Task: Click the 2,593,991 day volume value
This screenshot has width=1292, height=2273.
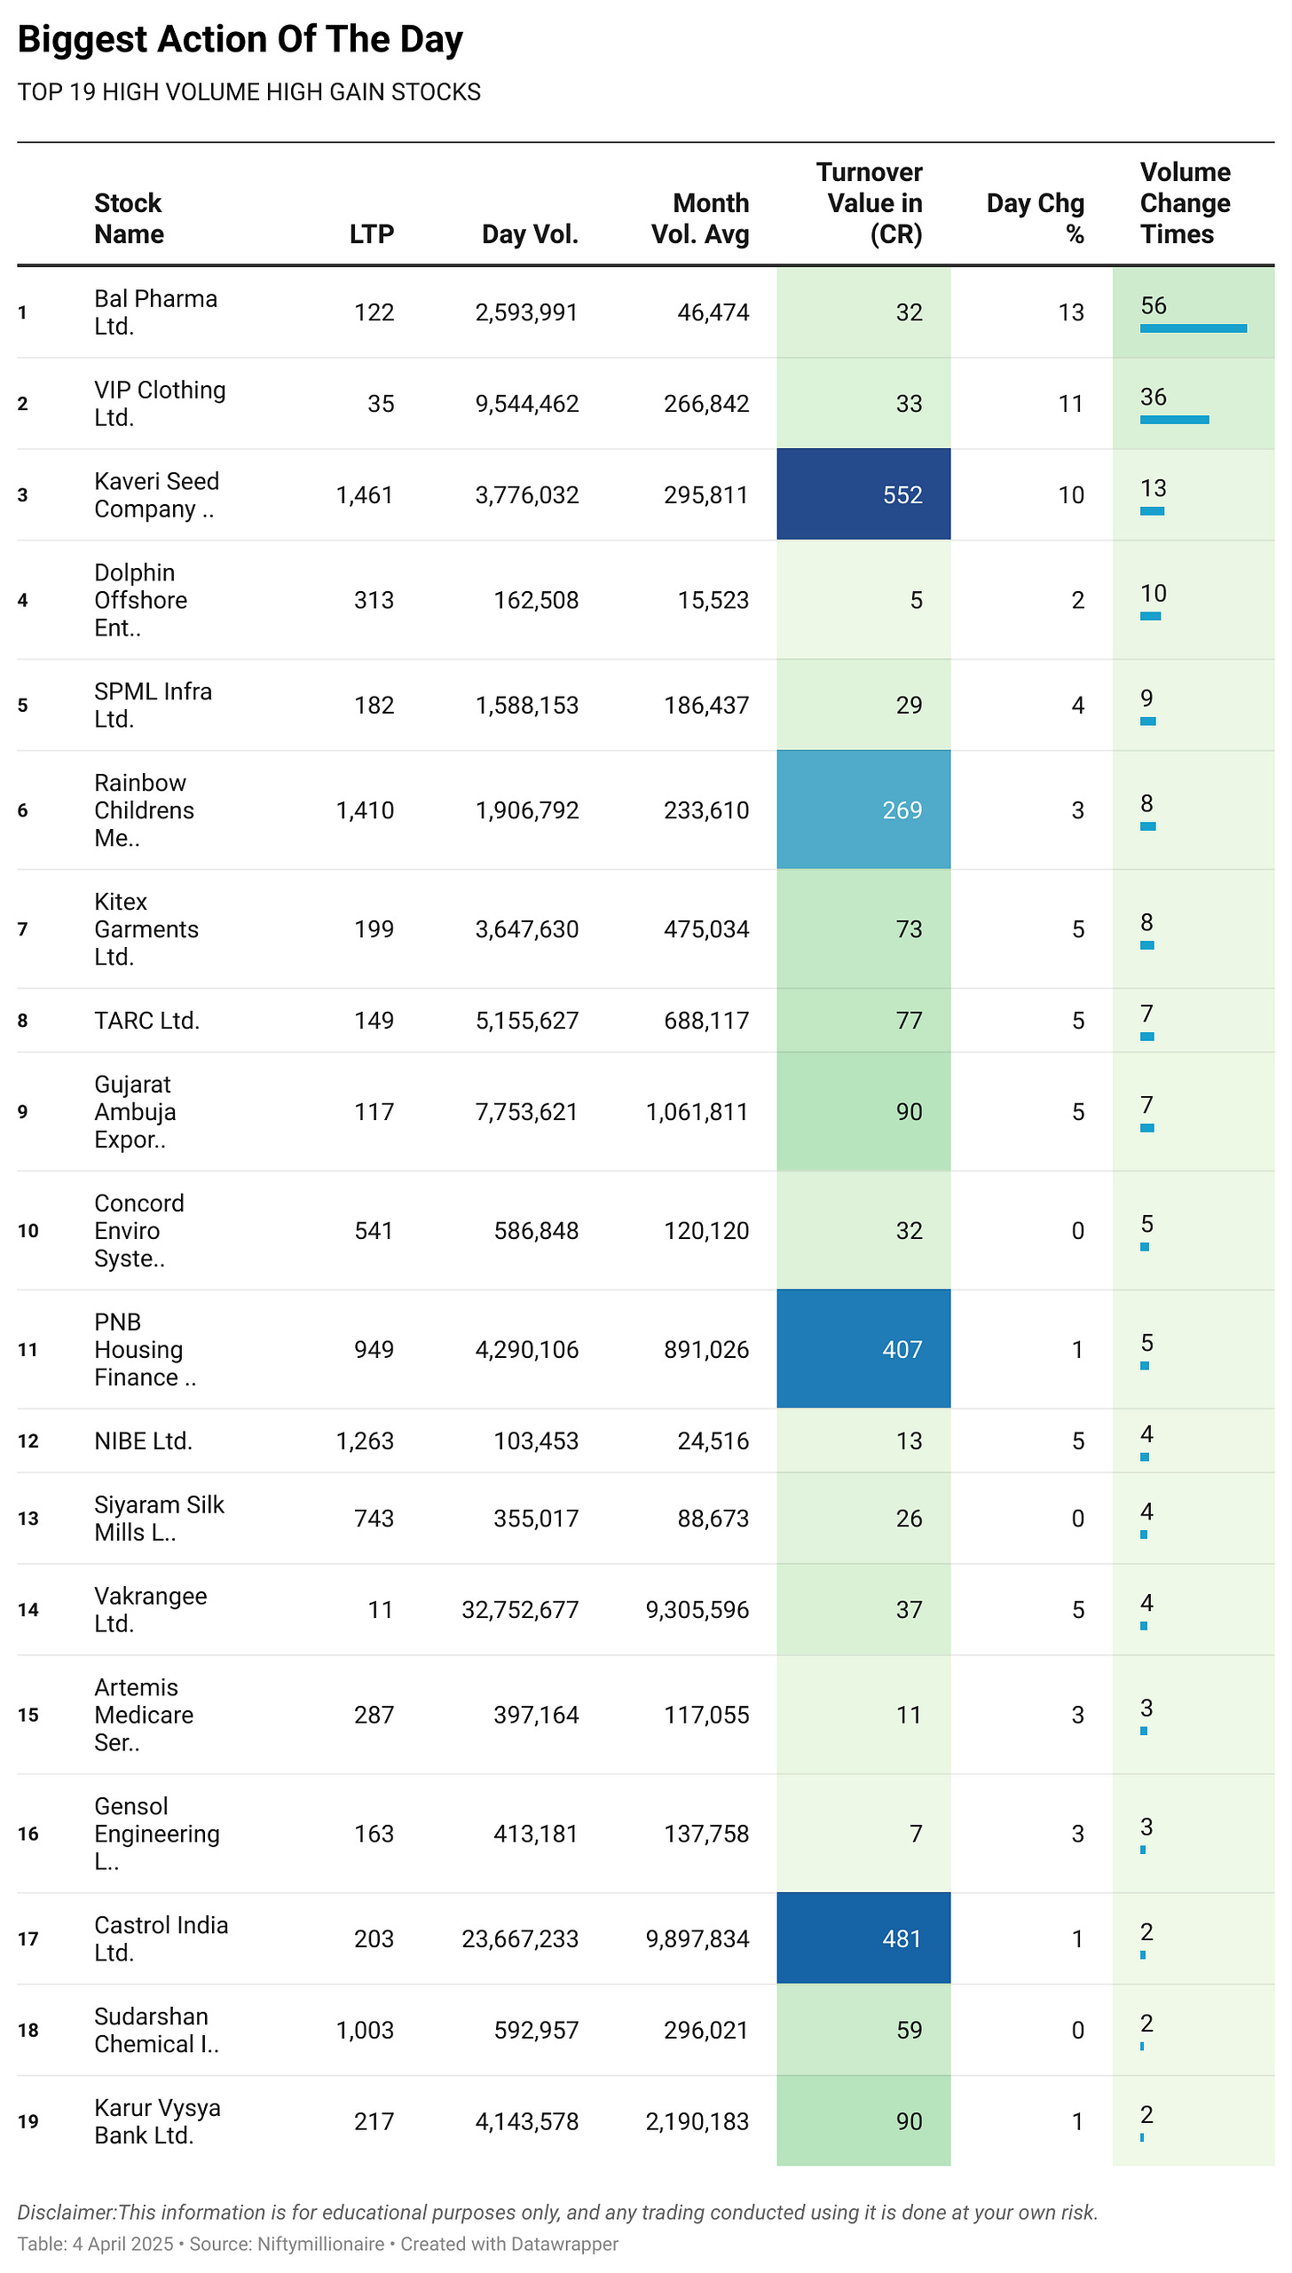Action: coord(526,312)
